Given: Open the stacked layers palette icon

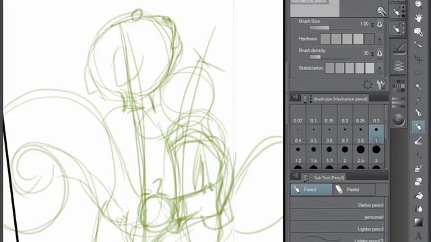Looking at the screenshot, I should [398, 66].
